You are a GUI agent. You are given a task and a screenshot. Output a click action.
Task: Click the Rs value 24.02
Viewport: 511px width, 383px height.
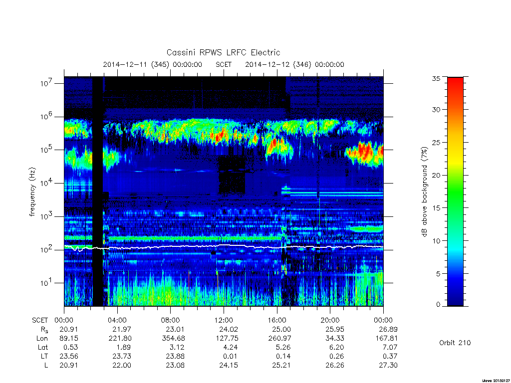point(229,329)
